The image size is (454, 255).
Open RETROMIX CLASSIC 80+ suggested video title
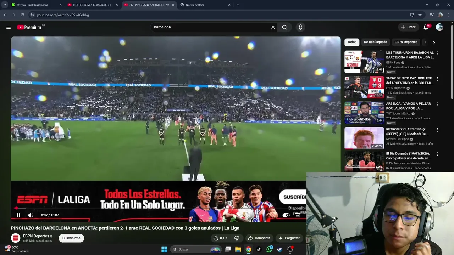click(408, 131)
